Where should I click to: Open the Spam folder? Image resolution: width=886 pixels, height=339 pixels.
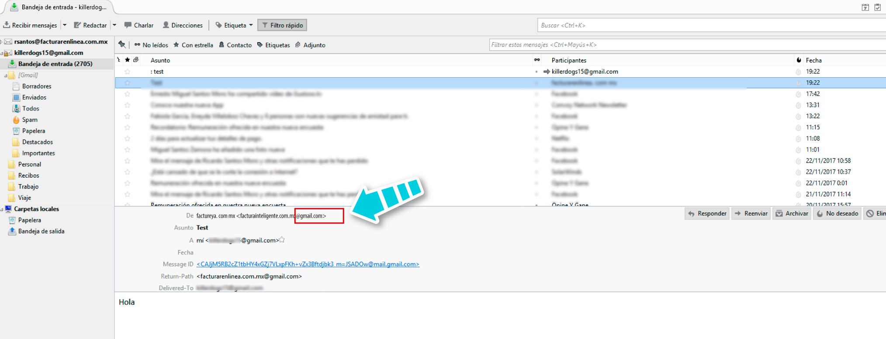click(30, 120)
